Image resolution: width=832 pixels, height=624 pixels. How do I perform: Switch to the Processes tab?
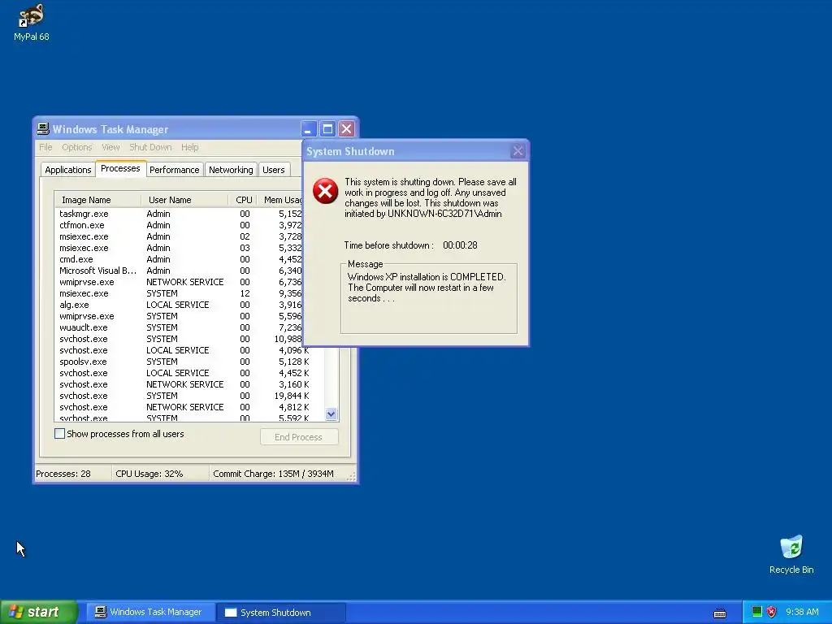click(x=120, y=168)
